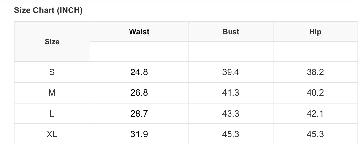Click the 40.2 hip cell
The image size is (361, 144).
315,93
